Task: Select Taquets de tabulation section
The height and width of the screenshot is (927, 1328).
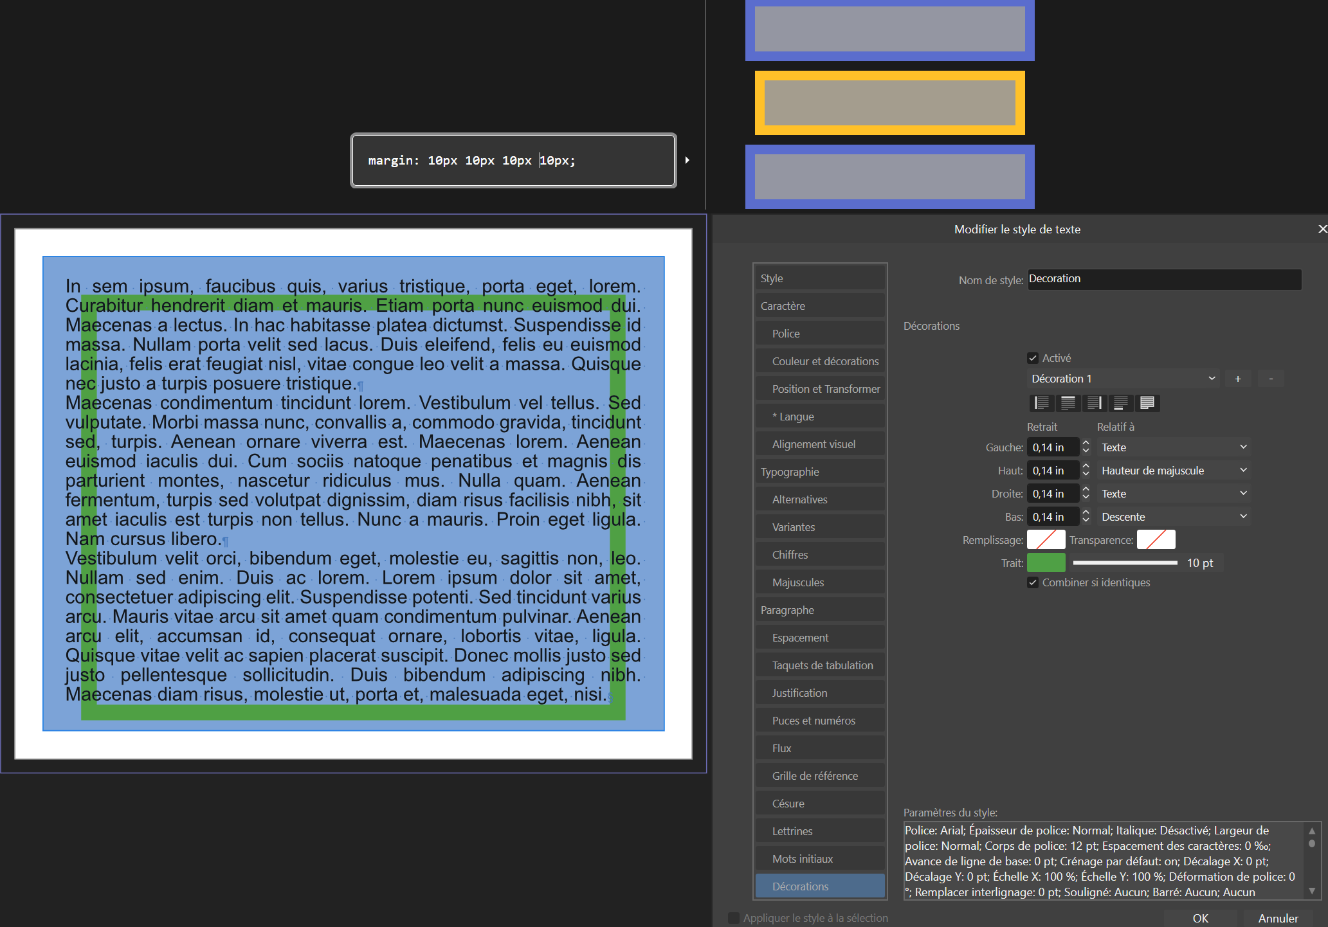Action: click(x=820, y=665)
